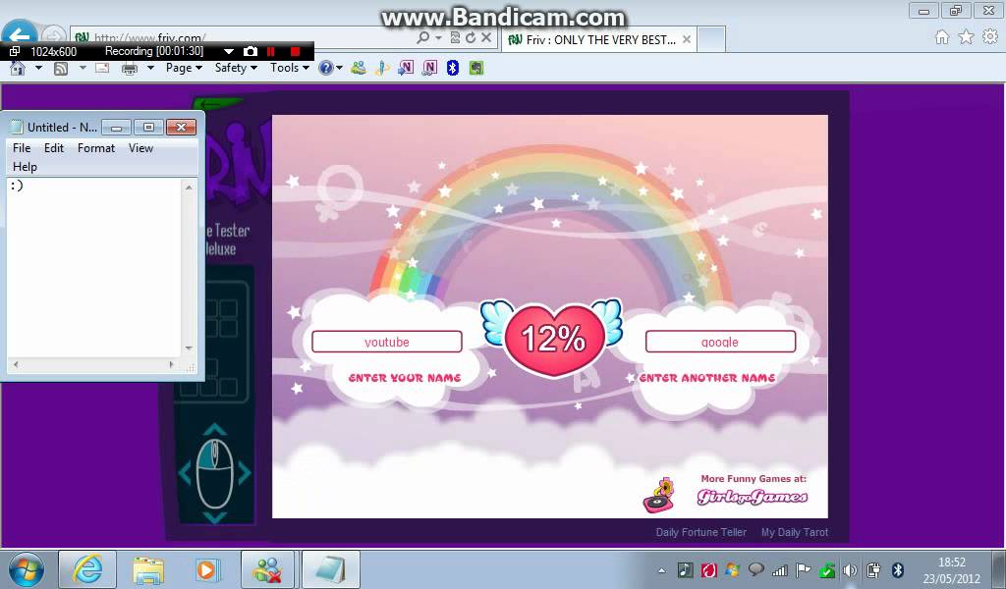Expand the address bar search dropdown arrow
Viewport: 1006px width, 589px height.
pyautogui.click(x=439, y=38)
